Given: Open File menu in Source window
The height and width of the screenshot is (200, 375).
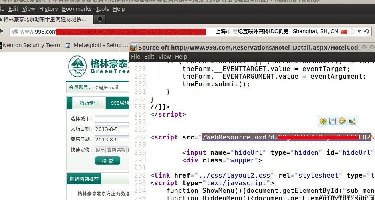Looking at the screenshot, I should tap(135, 57).
